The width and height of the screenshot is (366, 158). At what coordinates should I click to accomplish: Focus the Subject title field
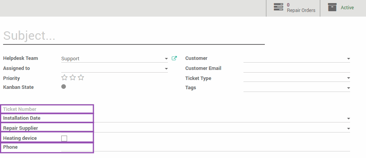(134, 36)
